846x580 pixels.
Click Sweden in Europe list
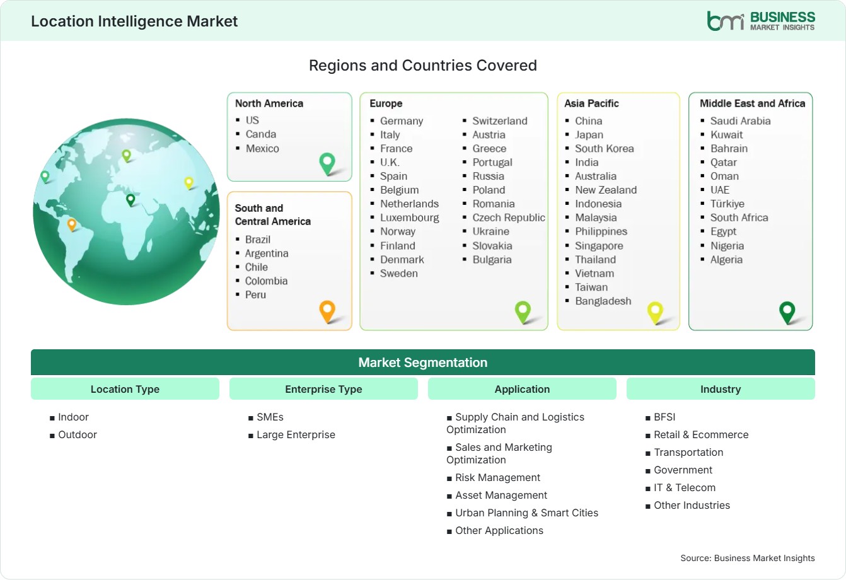[399, 273]
